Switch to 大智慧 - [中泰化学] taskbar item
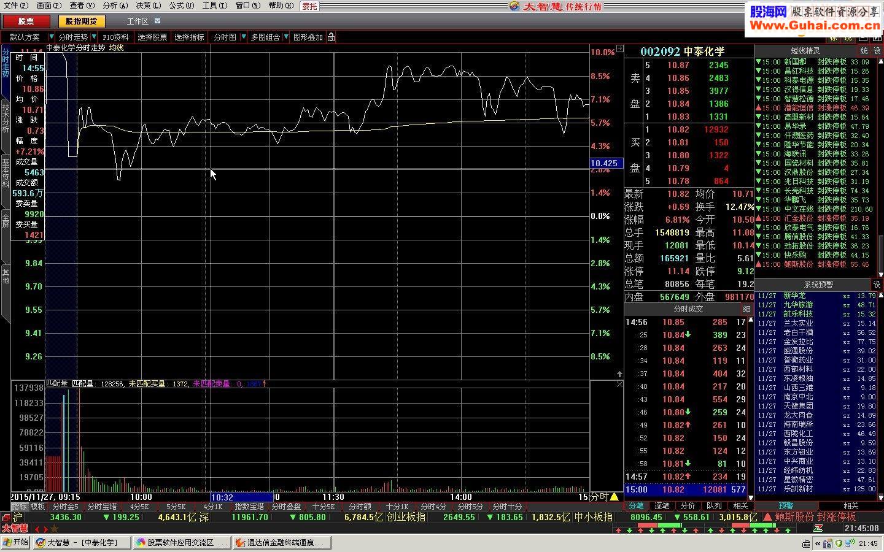The height and width of the screenshot is (552, 884). coord(83,542)
